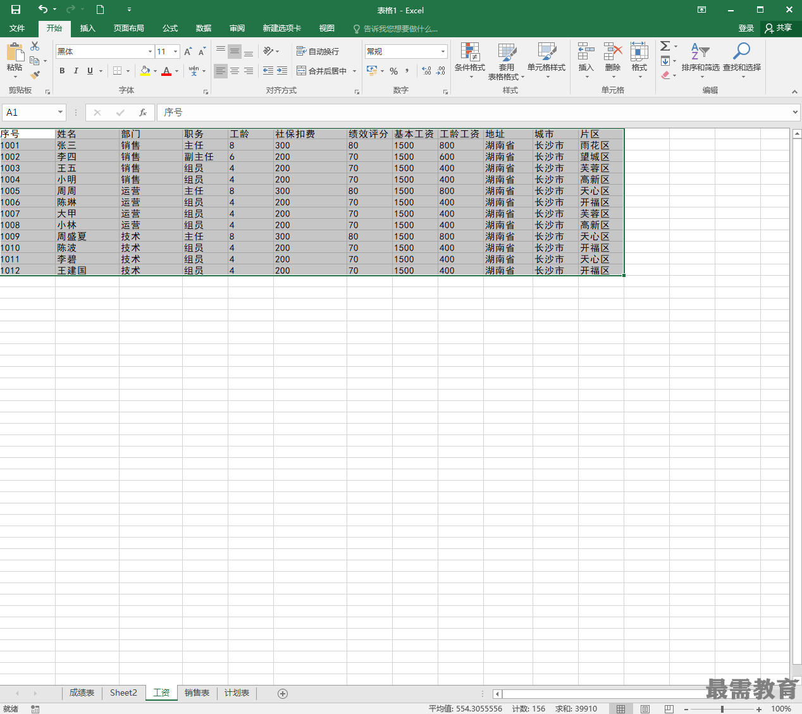Open the fill color dropdown arrow
802x714 pixels.
click(x=155, y=71)
